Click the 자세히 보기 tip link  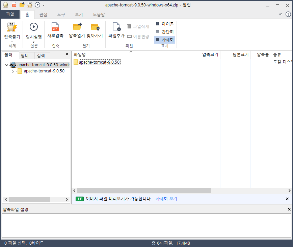tap(166, 199)
